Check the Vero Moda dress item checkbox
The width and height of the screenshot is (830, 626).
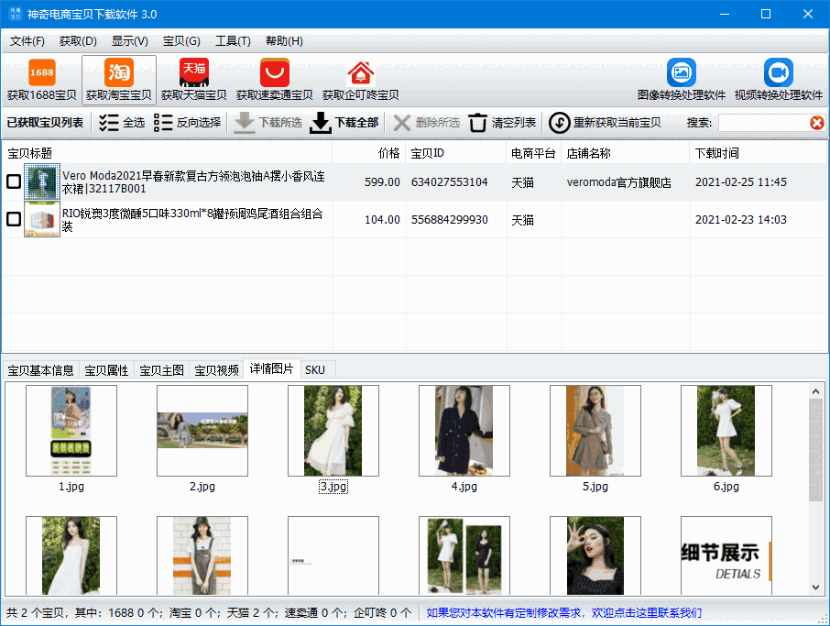click(x=14, y=182)
